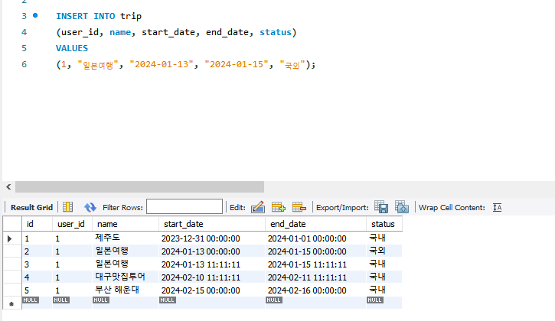Click the "2024-01-13" string in the query
The image size is (555, 321).
(x=162, y=64)
